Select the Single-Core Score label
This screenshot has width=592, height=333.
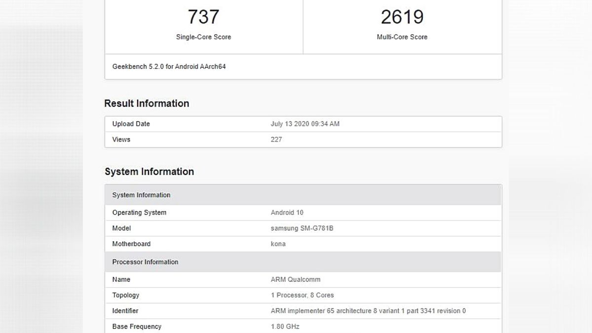coord(203,37)
